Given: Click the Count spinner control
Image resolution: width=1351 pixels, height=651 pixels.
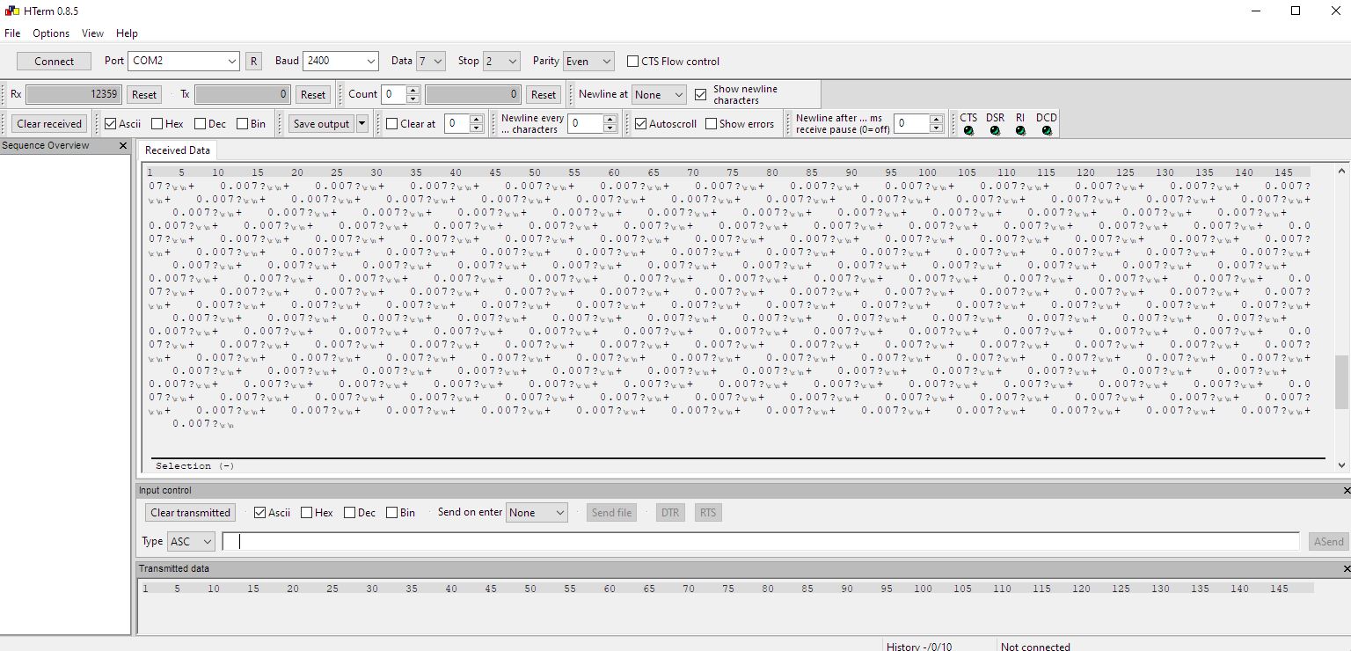Looking at the screenshot, I should coord(413,94).
